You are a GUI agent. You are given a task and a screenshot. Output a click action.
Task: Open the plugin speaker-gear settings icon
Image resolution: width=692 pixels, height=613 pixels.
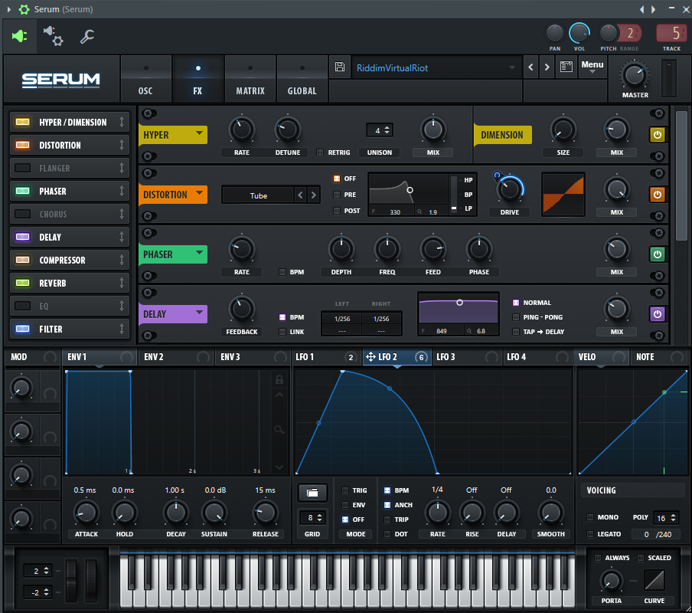(x=54, y=36)
